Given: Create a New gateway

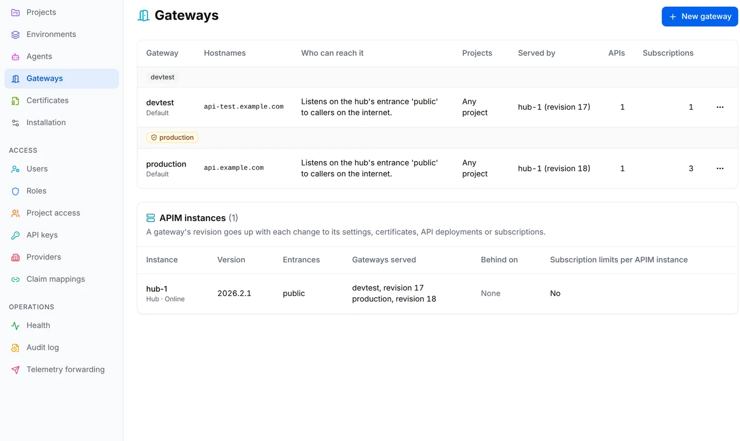Looking at the screenshot, I should tap(700, 17).
